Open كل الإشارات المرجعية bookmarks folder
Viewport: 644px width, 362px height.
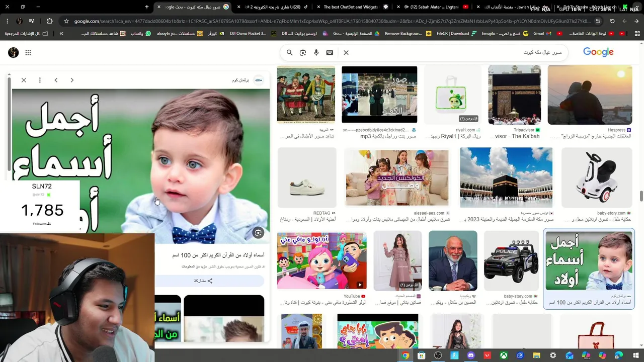pyautogui.click(x=27, y=33)
